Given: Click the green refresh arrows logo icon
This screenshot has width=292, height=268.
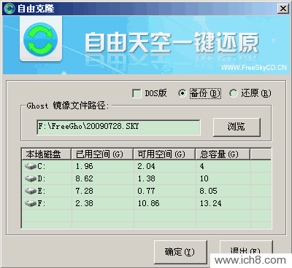Looking at the screenshot, I should [41, 39].
